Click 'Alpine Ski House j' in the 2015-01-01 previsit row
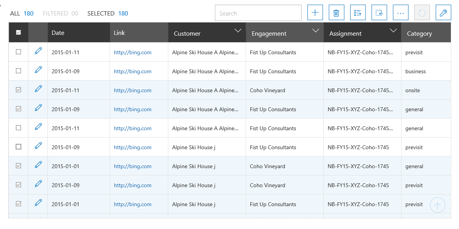The width and height of the screenshot is (459, 229). [x=194, y=204]
